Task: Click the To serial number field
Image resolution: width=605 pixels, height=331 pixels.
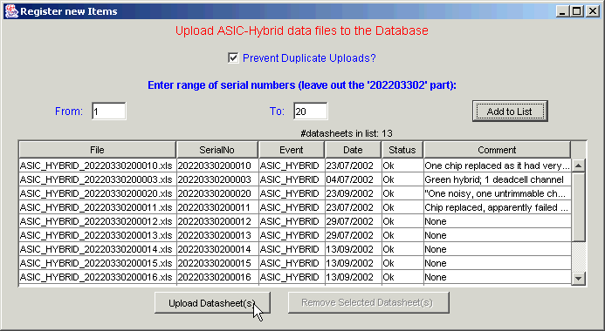Action: 310,111
